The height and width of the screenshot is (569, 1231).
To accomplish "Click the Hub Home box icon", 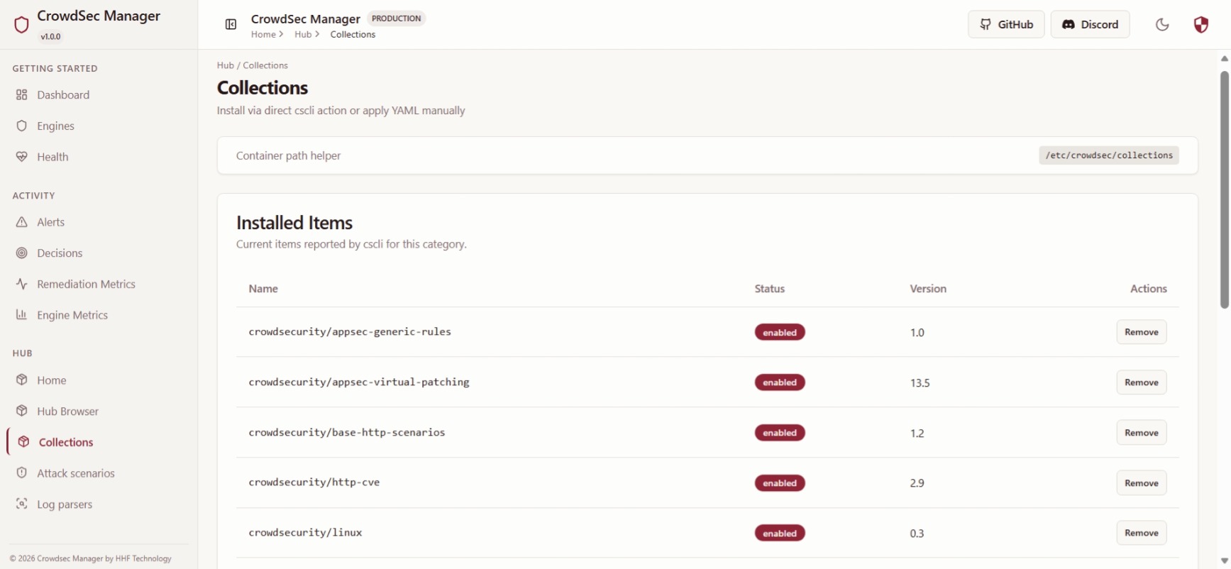I will pos(22,380).
